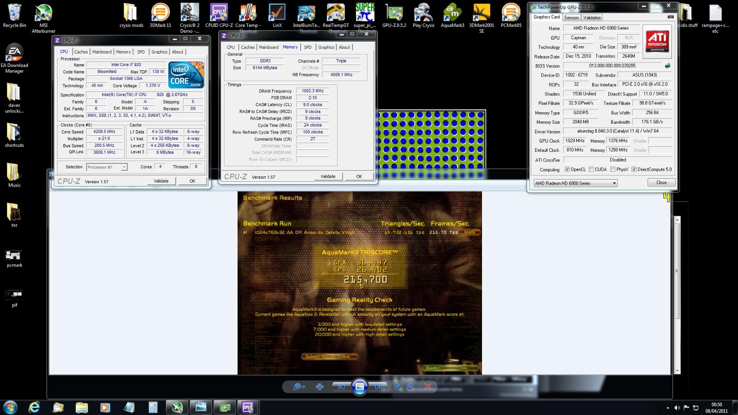Rotate image counterclockwise in photo viewer
The image size is (738, 415).
tap(397, 387)
